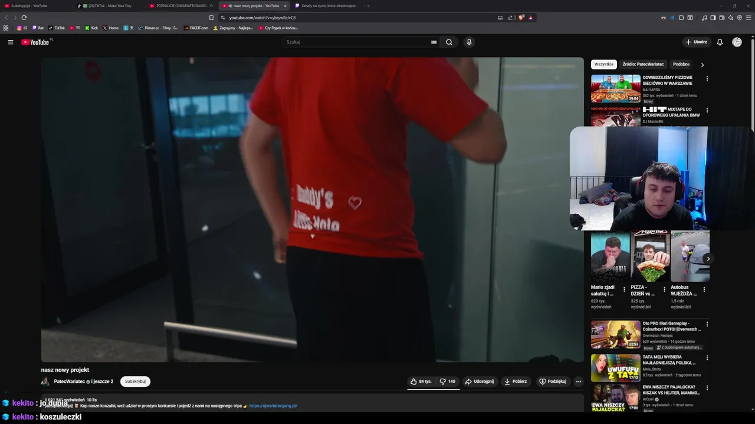Open the TikTok bookmark
This screenshot has height=424, width=755.
57,28
